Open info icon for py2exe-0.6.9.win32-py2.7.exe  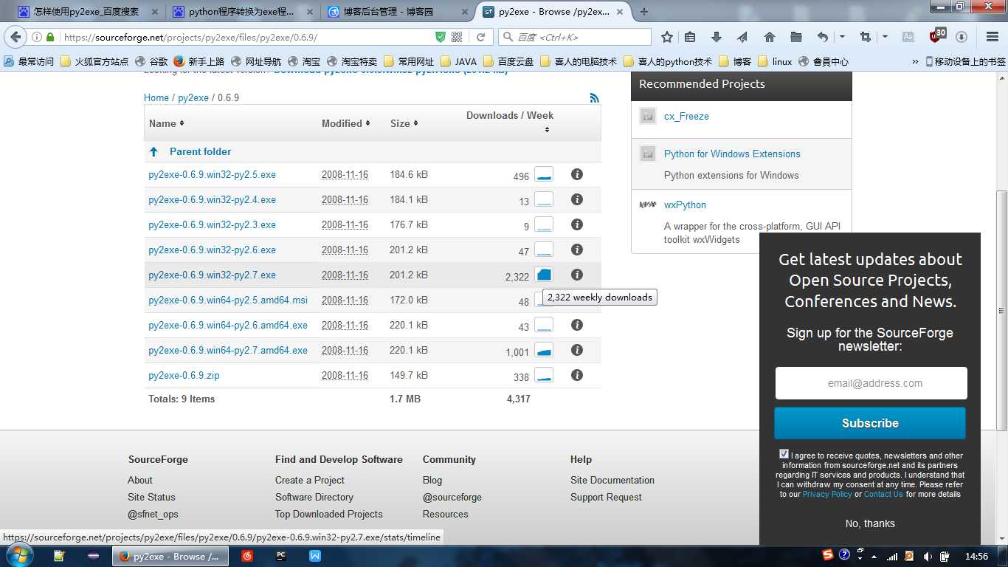click(577, 275)
